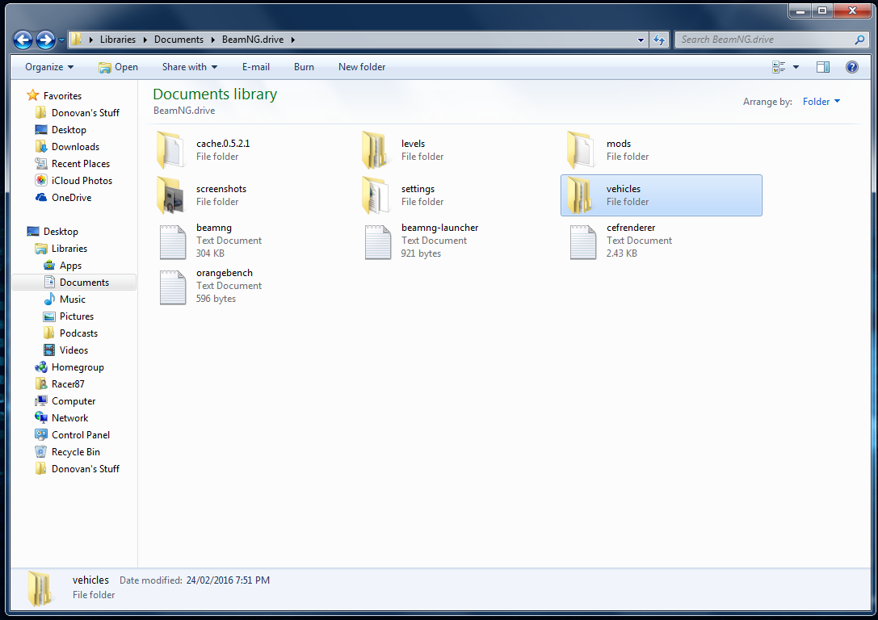Open the Share with menu

tap(189, 66)
